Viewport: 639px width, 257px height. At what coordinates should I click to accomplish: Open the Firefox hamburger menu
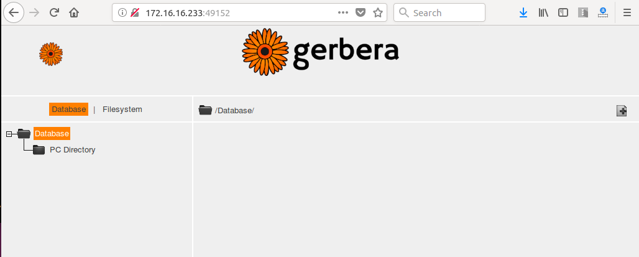[x=627, y=12]
